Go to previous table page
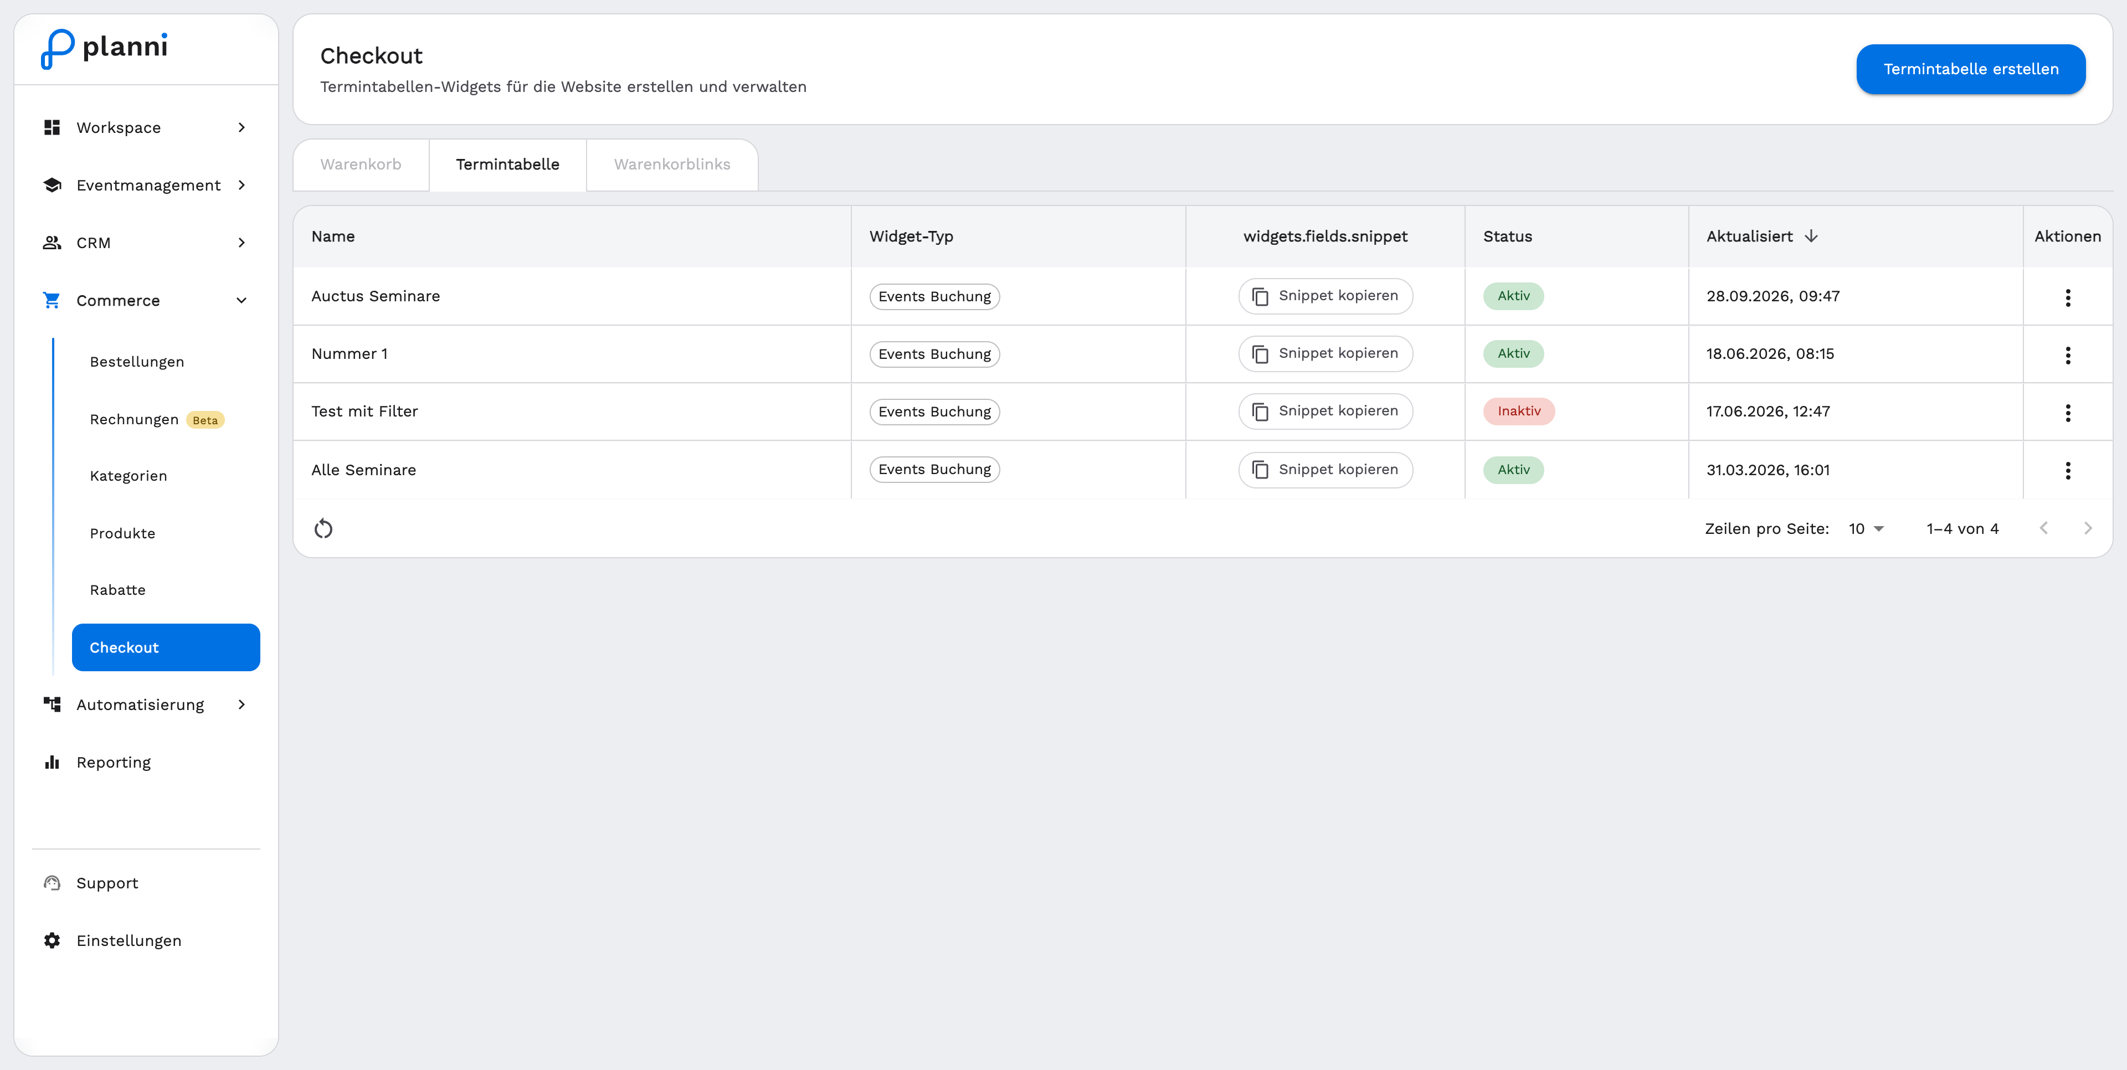The image size is (2127, 1070). coord(2043,528)
